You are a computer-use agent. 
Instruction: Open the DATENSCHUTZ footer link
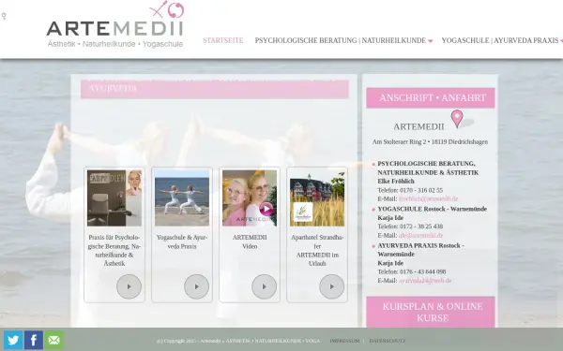pos(387,341)
